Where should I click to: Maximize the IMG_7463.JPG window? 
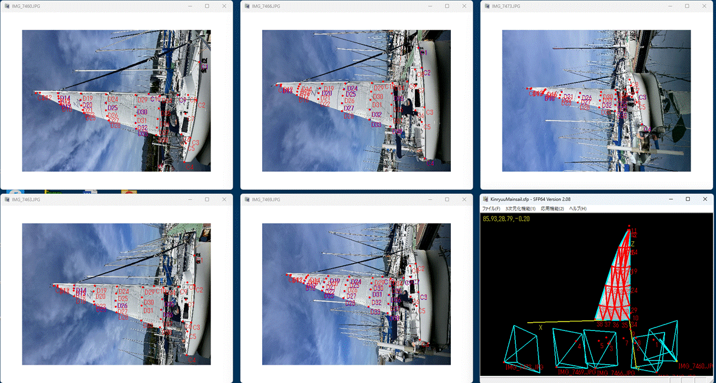207,200
